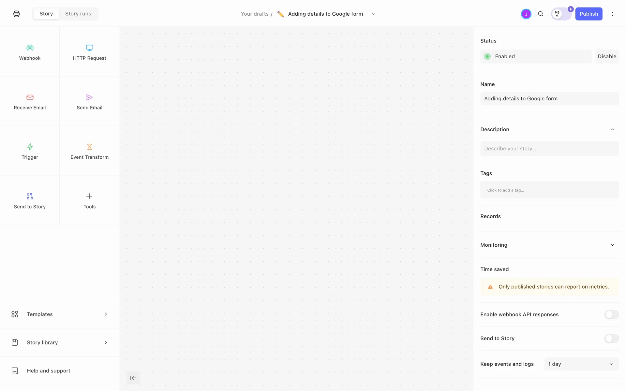Open Keep events and logs dropdown
This screenshot has height=391, width=626.
[x=581, y=364]
